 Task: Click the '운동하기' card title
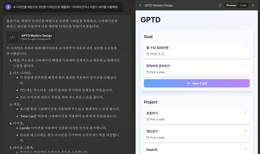coord(152,113)
